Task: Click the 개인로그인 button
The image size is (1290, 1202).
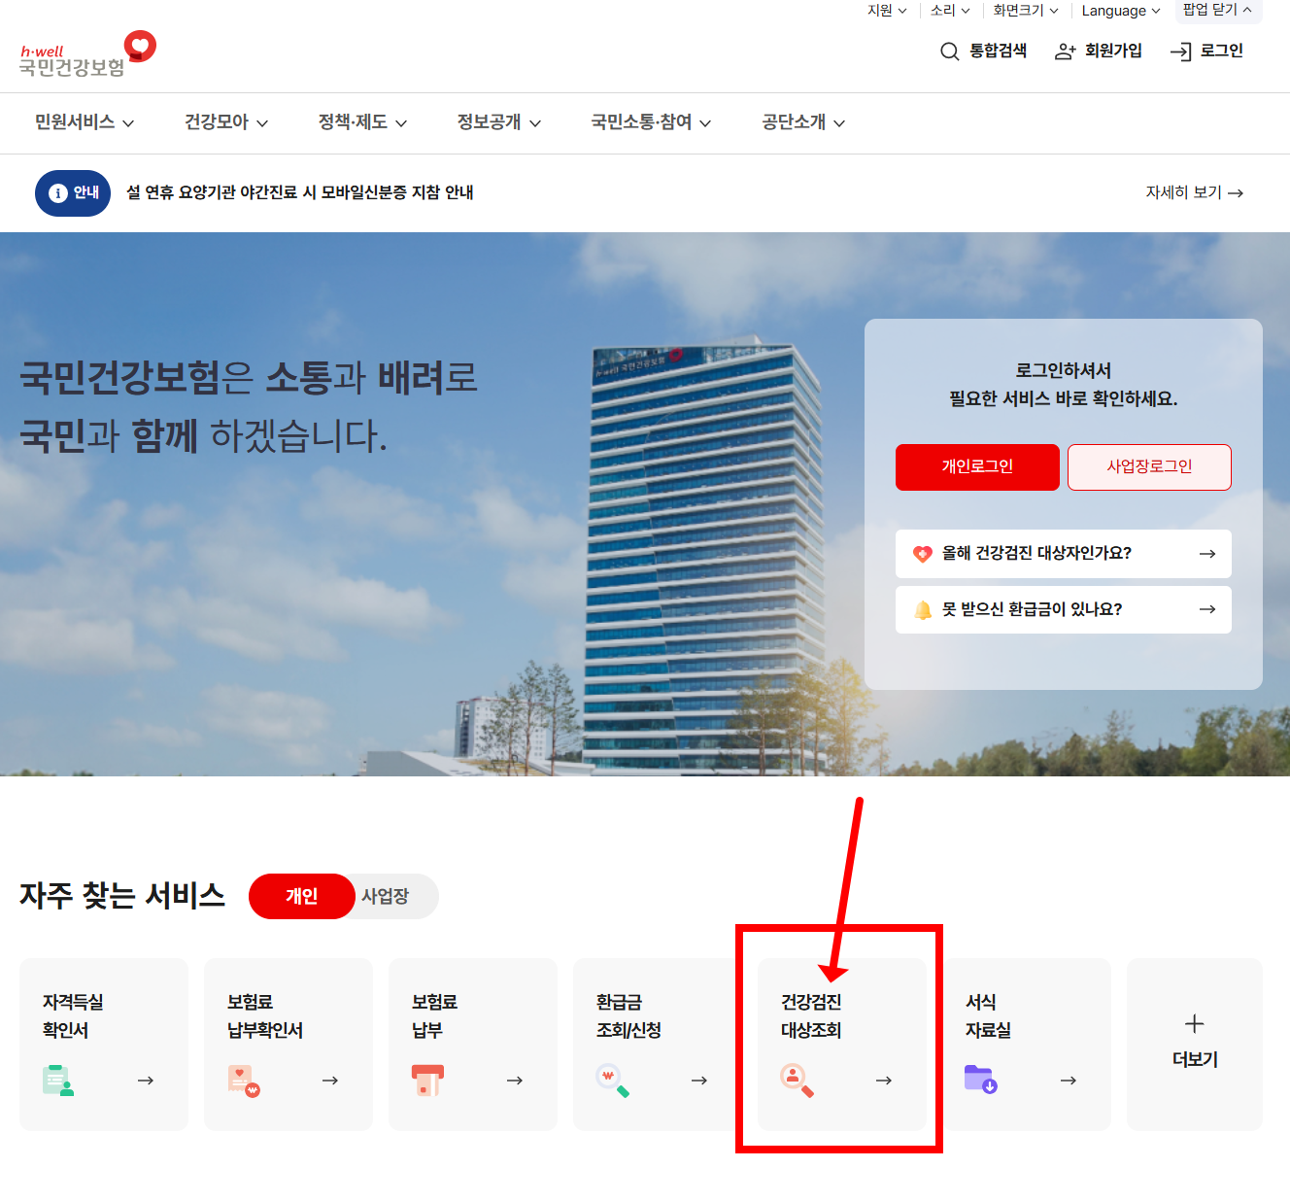Action: click(977, 467)
